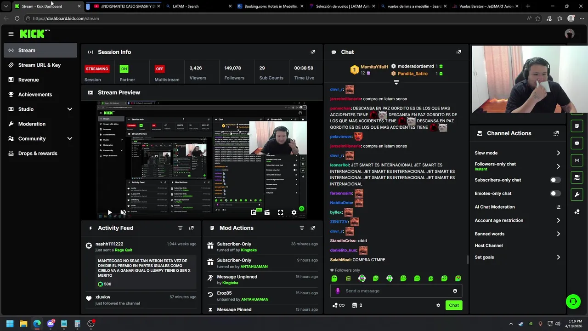The image size is (588, 331).
Task: Pop out the Channel Actions panel
Action: (x=556, y=133)
